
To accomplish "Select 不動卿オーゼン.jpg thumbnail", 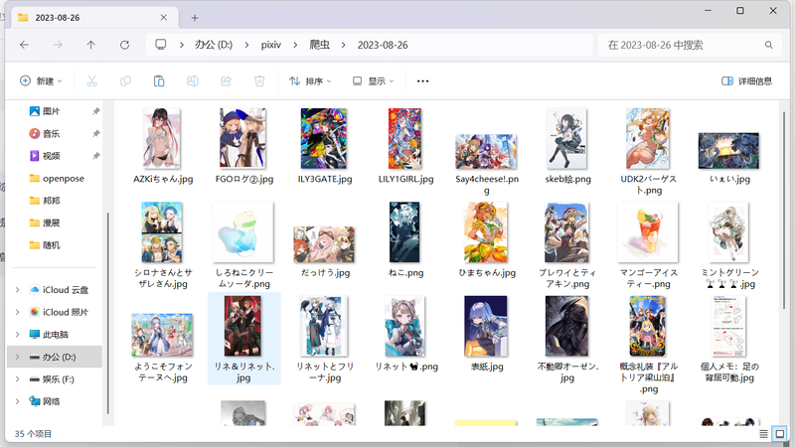I will (x=566, y=326).
